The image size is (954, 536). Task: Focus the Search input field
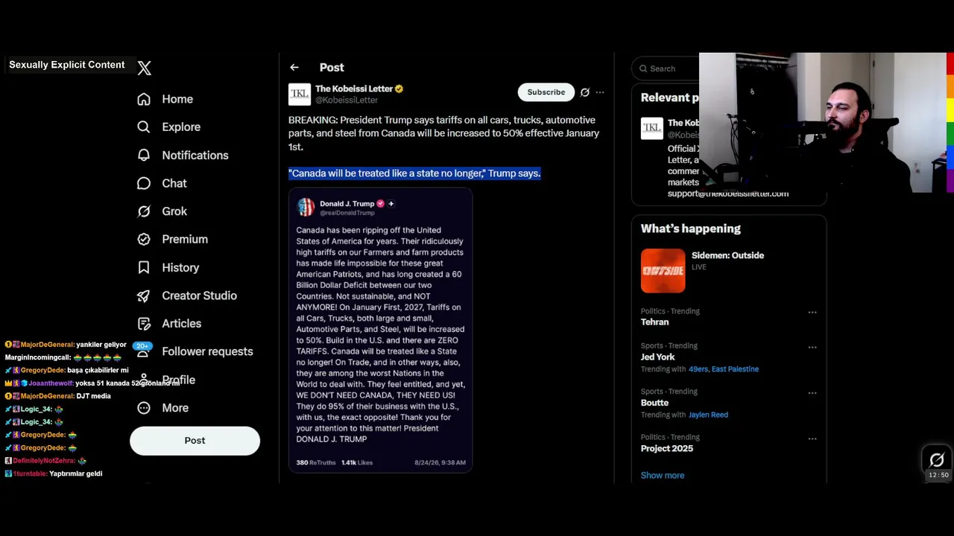[x=667, y=68]
